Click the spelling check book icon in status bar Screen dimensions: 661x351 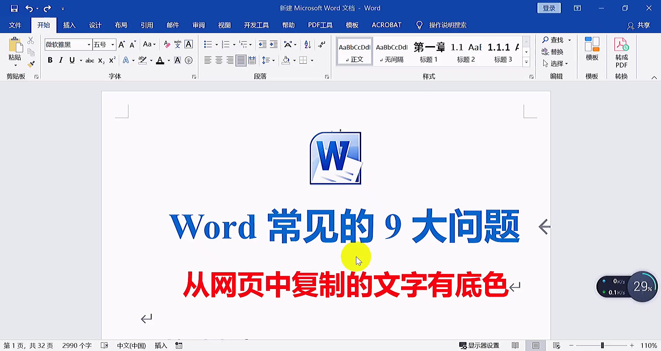pyautogui.click(x=105, y=345)
